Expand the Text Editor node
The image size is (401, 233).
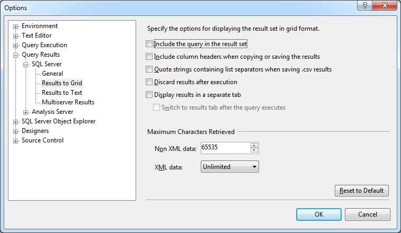click(16, 36)
